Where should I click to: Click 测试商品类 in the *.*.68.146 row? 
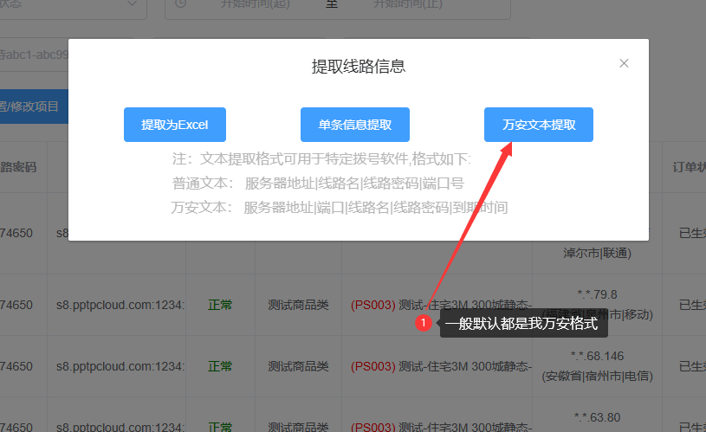click(298, 366)
